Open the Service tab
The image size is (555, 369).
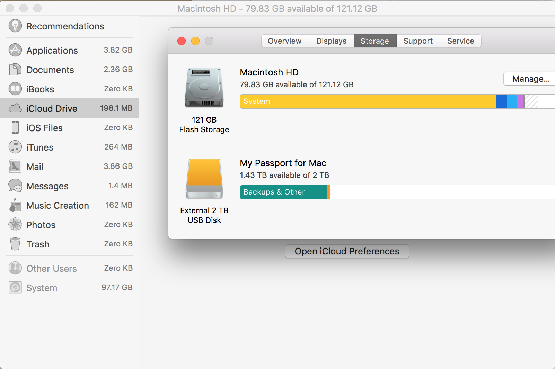(461, 41)
